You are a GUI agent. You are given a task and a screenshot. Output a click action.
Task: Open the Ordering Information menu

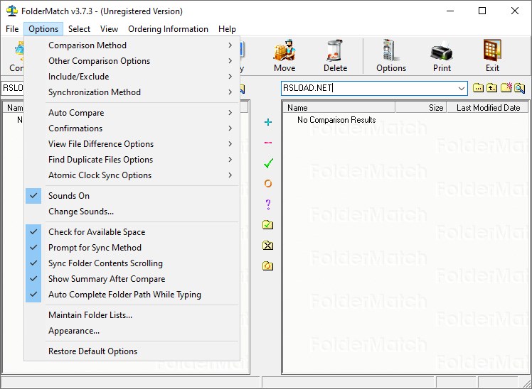click(x=168, y=29)
